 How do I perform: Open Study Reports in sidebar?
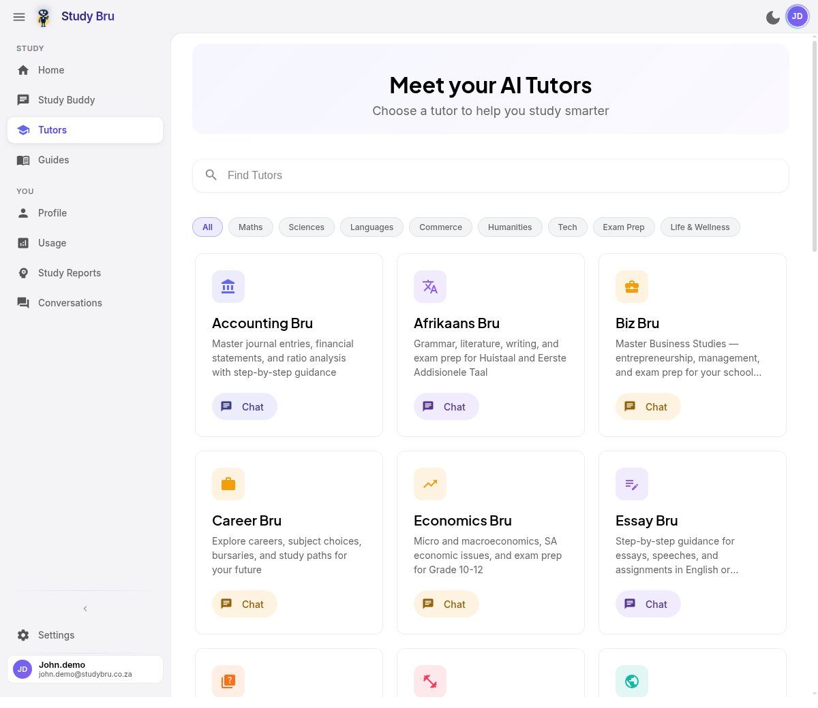pyautogui.click(x=85, y=273)
